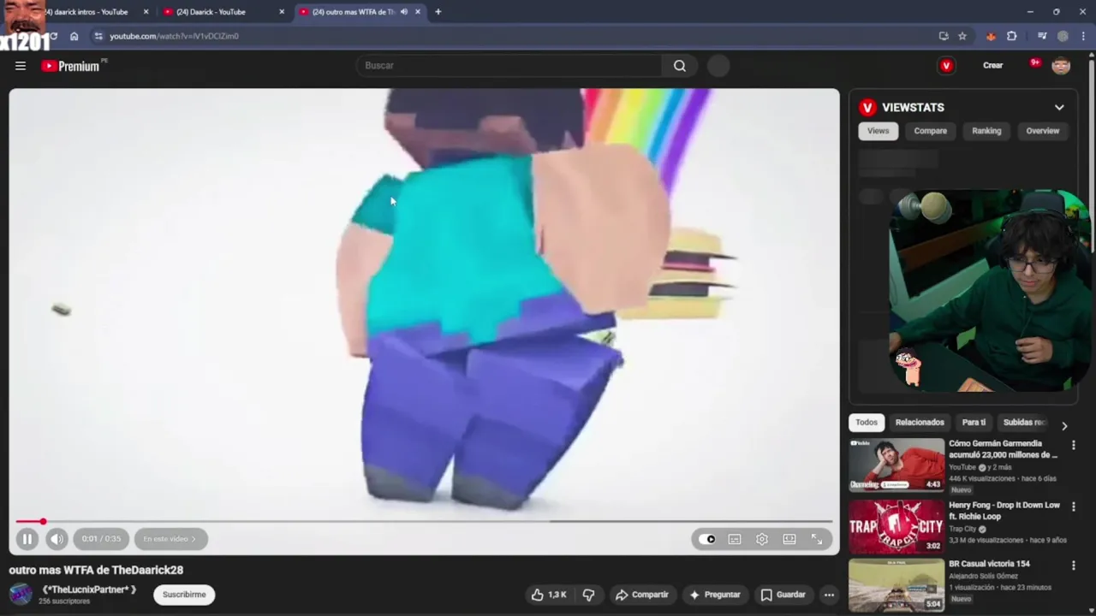Click the Crear button
Image resolution: width=1096 pixels, height=616 pixels.
tap(992, 66)
